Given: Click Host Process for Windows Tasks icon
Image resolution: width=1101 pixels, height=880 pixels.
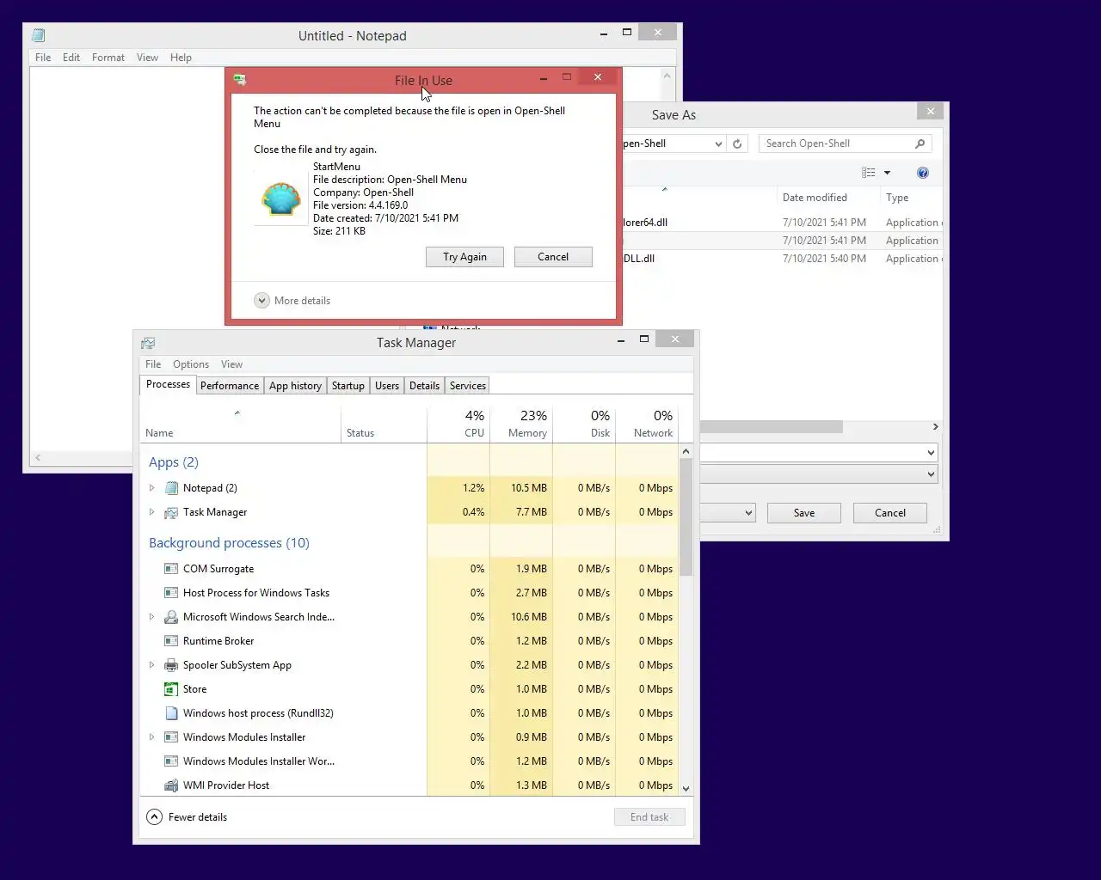Looking at the screenshot, I should point(171,592).
